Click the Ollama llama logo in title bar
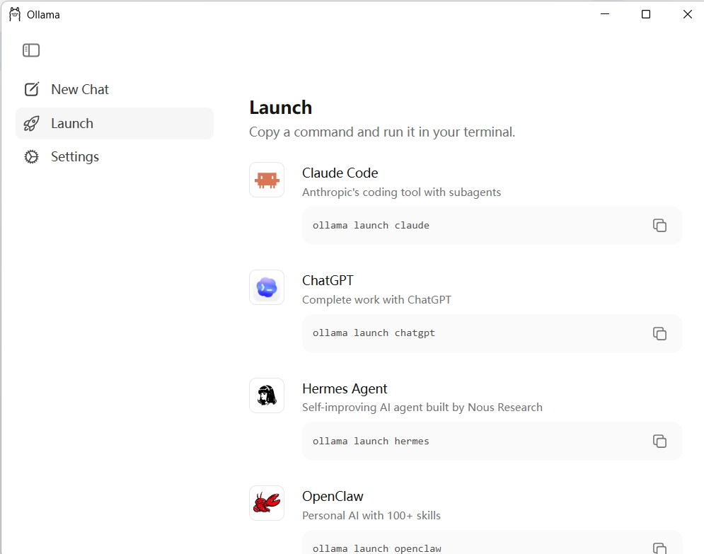Image resolution: width=704 pixels, height=554 pixels. point(15,14)
